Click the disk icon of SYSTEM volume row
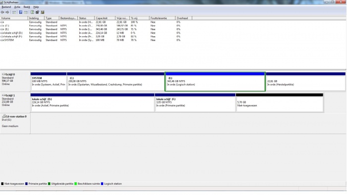347x195 pixels. point(2,40)
